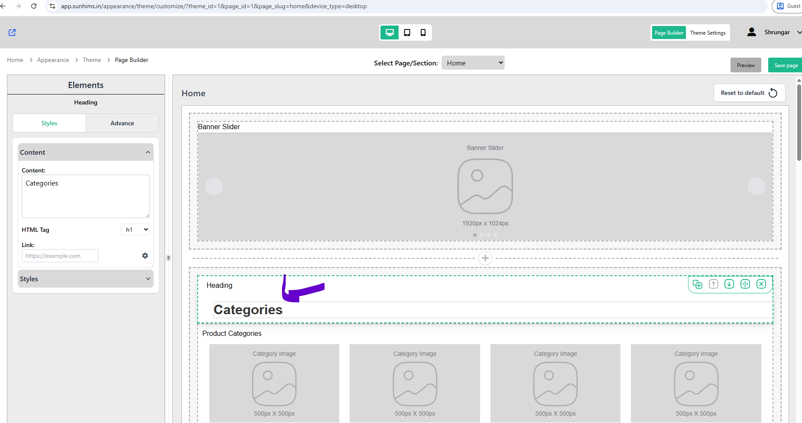The image size is (802, 423).
Task: Select the last Category Image placeholder
Action: [x=696, y=383]
